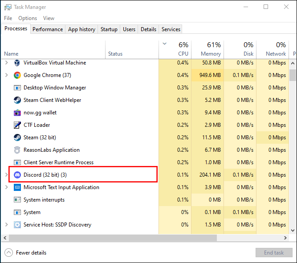Open the Options menu
Image resolution: width=297 pixels, height=263 pixels.
(x=28, y=18)
